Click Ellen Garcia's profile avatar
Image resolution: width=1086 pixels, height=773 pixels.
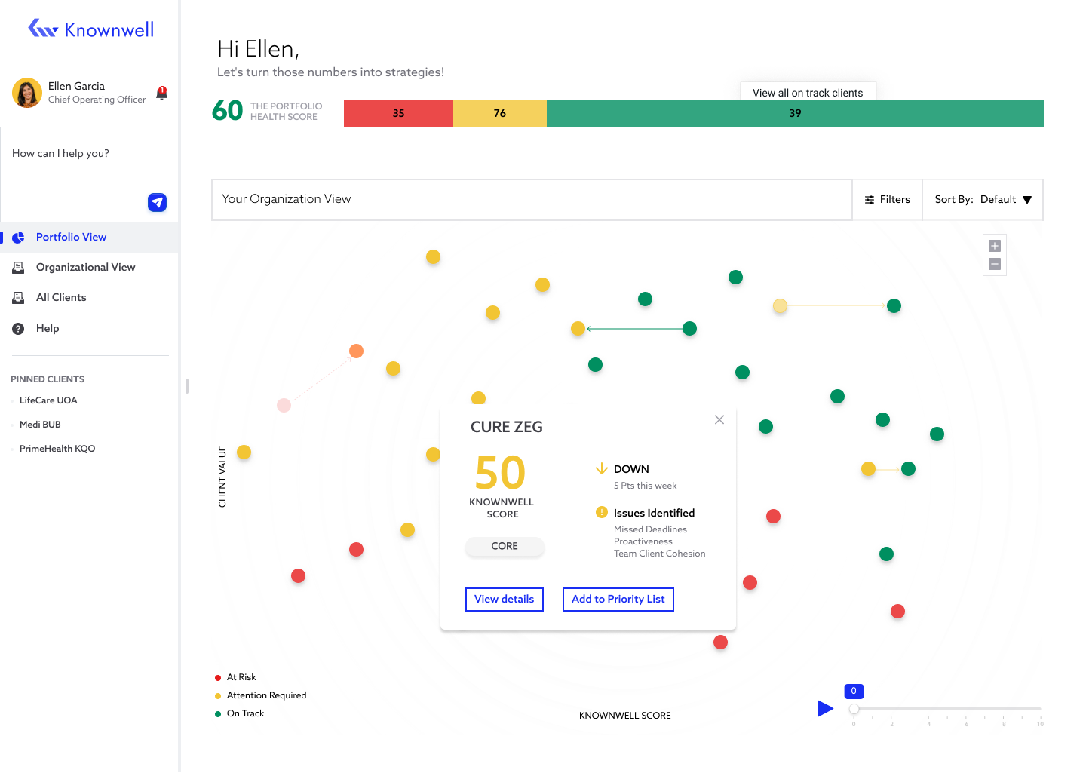[27, 93]
